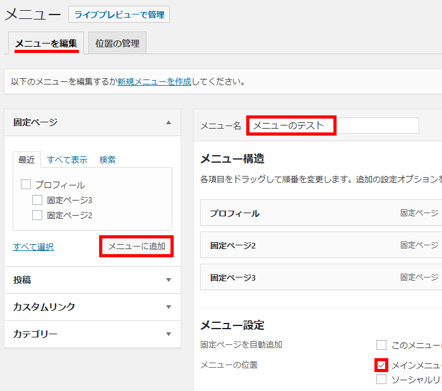Click the ライブプレビューで管理 button

pyautogui.click(x=119, y=14)
